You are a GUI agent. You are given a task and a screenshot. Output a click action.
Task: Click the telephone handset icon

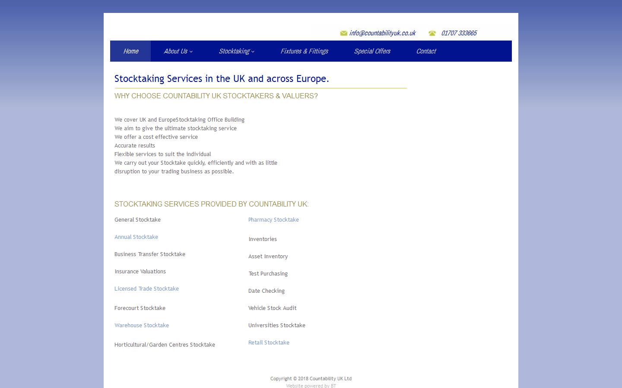[432, 33]
